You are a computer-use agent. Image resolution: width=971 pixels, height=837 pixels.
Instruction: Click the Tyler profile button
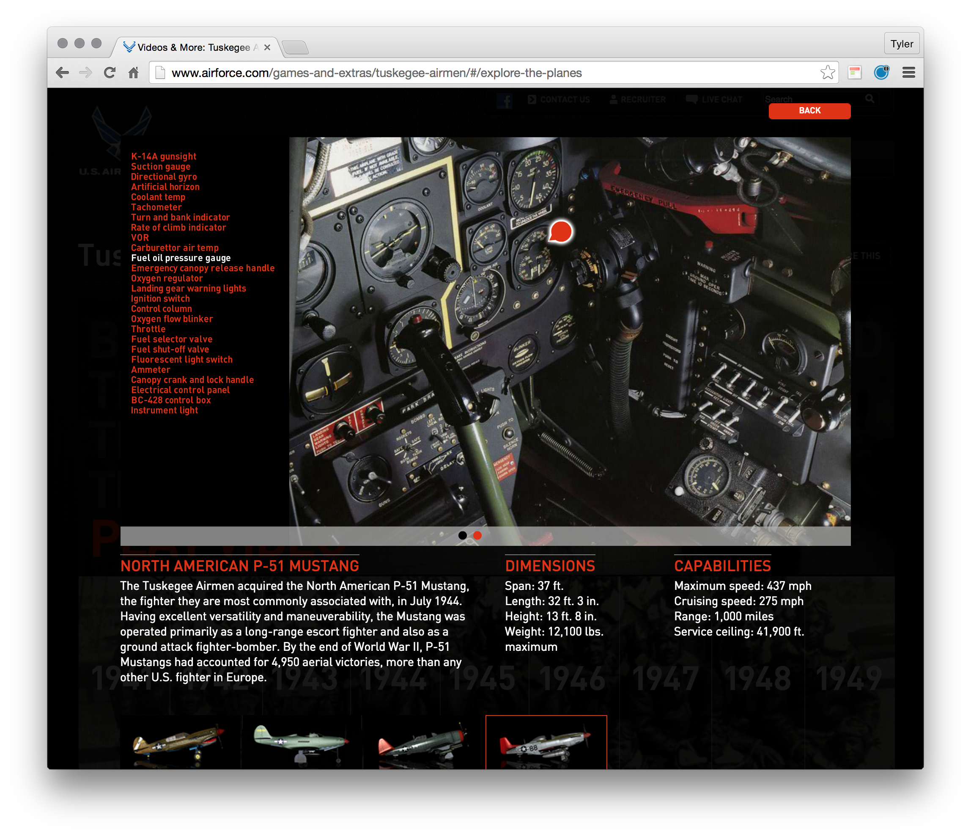tap(902, 44)
